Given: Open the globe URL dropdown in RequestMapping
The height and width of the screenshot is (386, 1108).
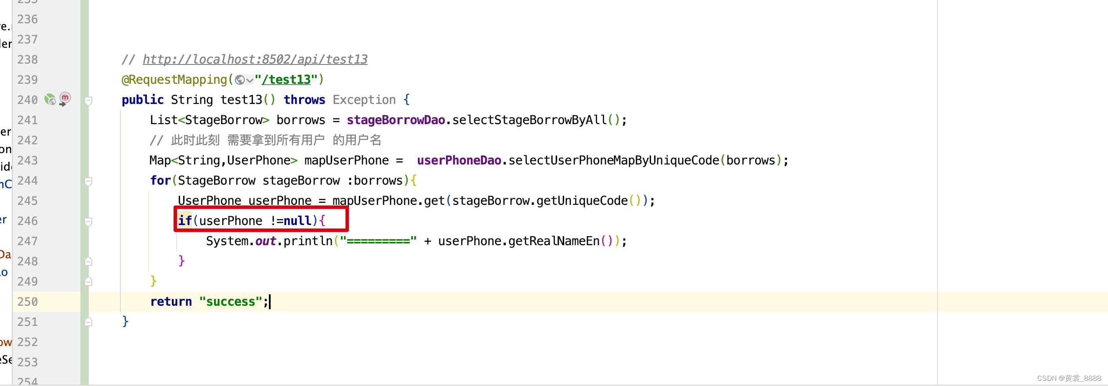Looking at the screenshot, I should click(244, 80).
